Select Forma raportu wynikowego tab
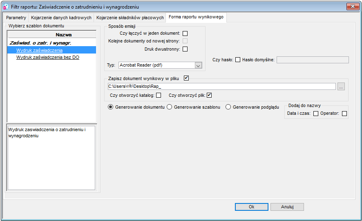362x221 pixels. click(196, 17)
